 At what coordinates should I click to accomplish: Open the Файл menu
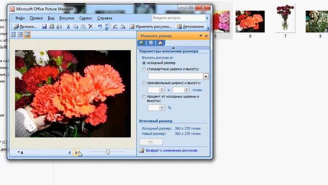(20, 18)
